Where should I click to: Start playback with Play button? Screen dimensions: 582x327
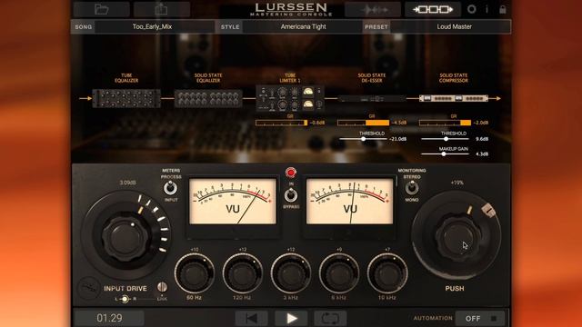(x=291, y=318)
